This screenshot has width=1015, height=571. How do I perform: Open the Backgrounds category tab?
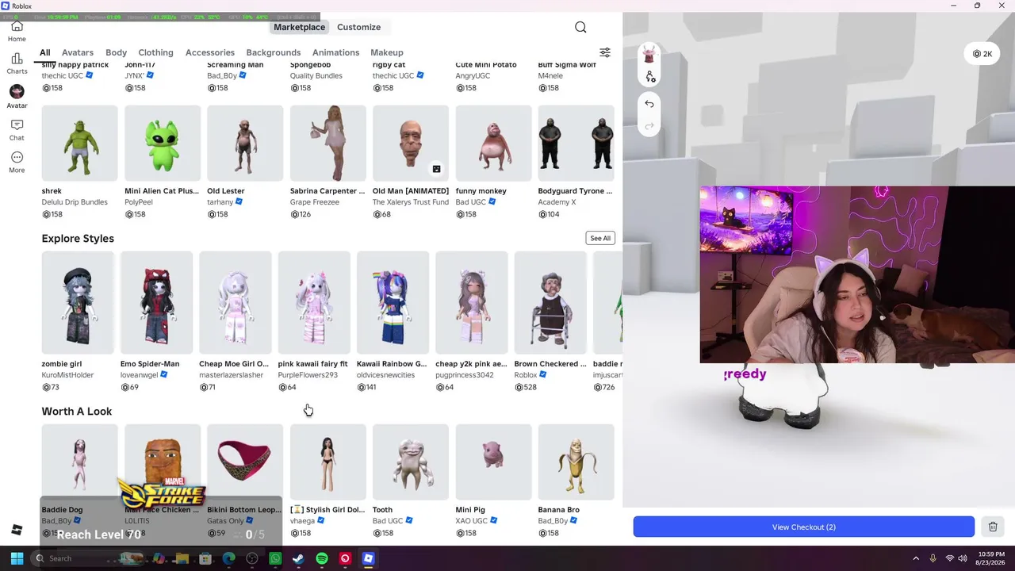(274, 52)
